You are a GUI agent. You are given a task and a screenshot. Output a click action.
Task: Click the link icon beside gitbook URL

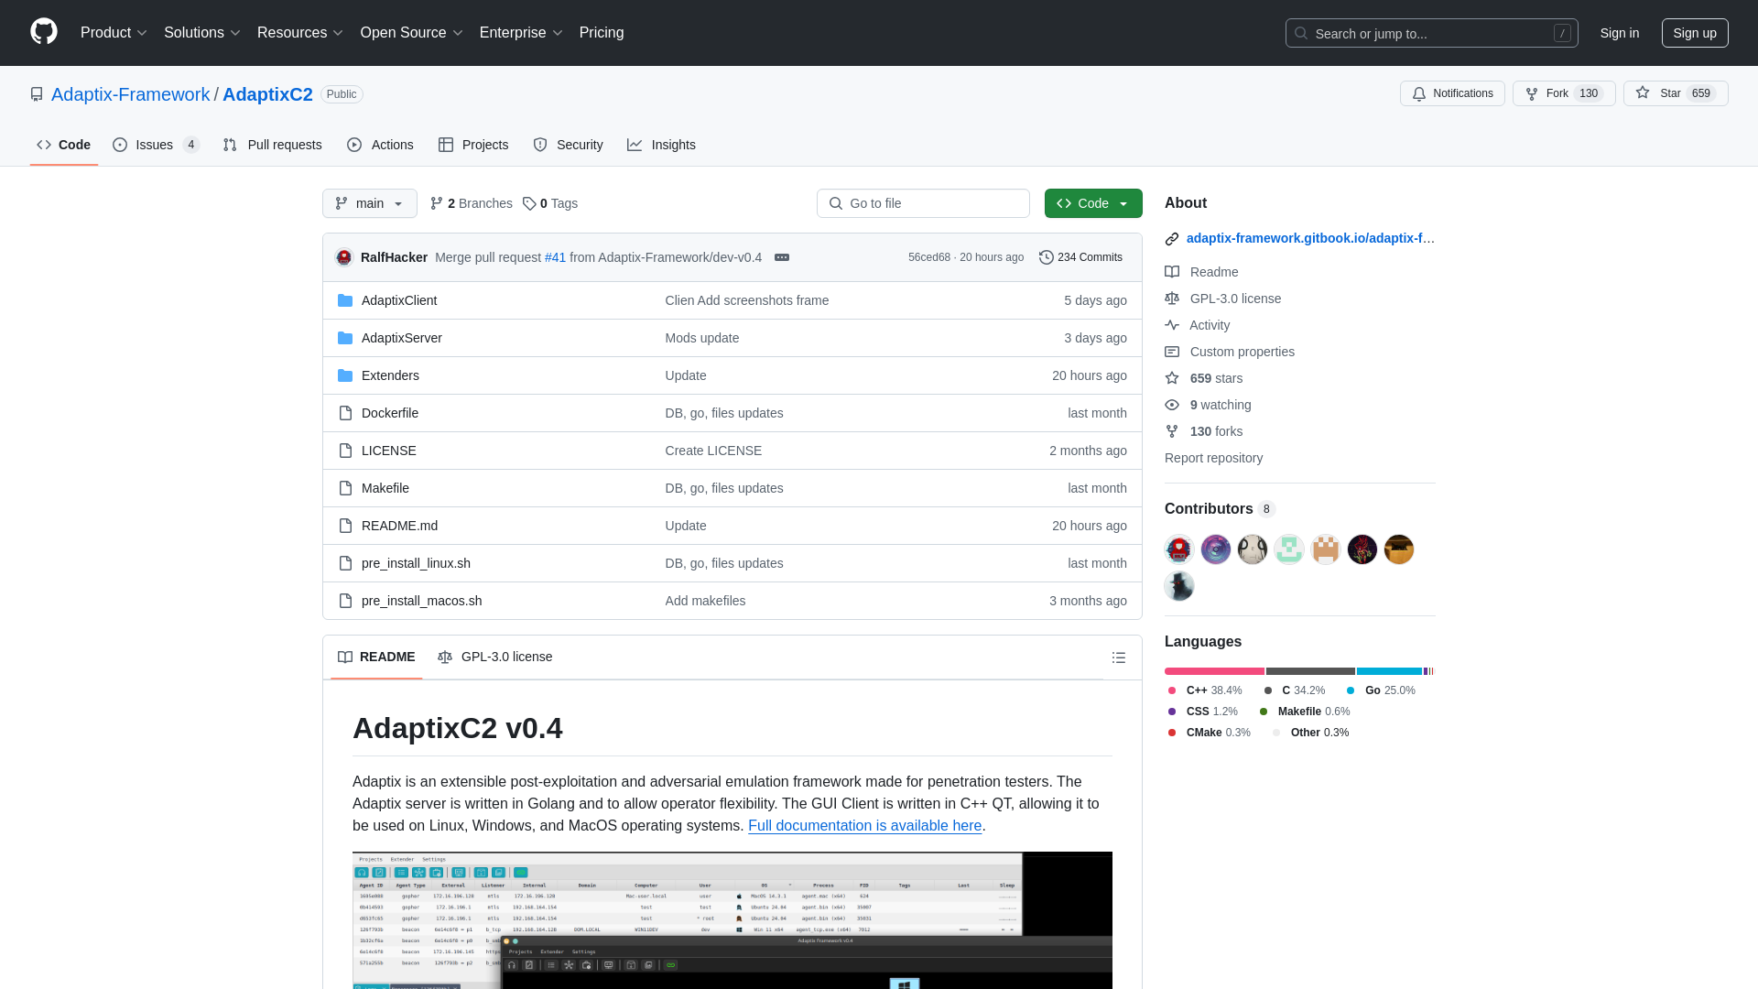click(x=1172, y=239)
